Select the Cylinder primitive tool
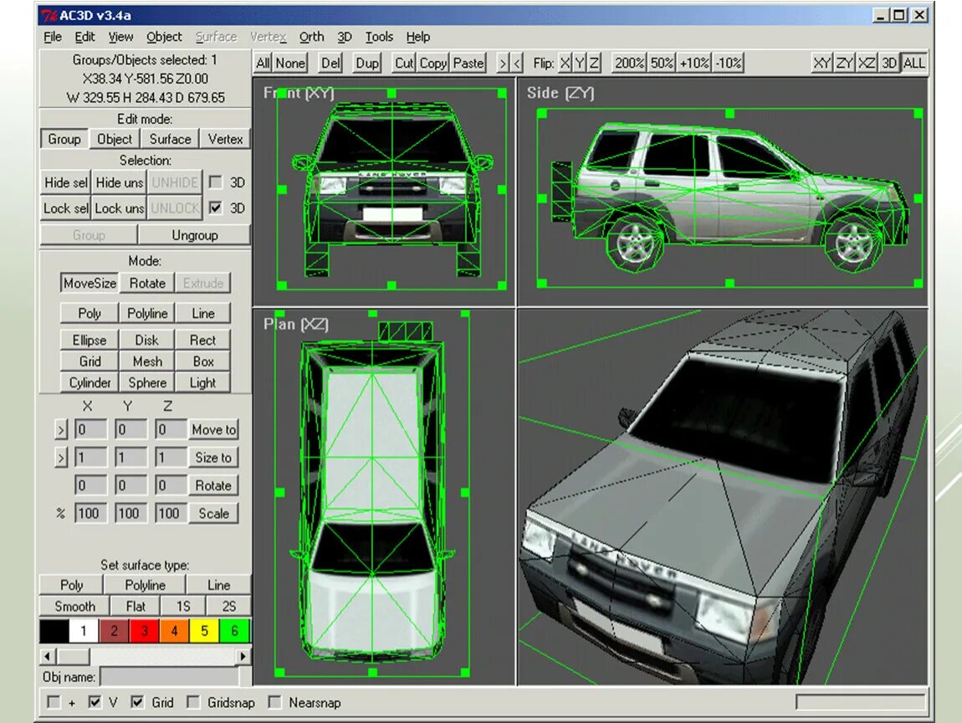The image size is (962, 723). tap(90, 382)
